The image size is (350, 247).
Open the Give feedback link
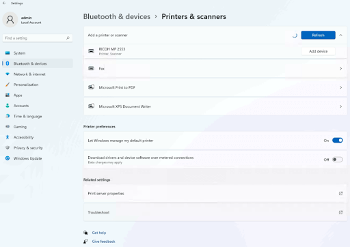103,242
